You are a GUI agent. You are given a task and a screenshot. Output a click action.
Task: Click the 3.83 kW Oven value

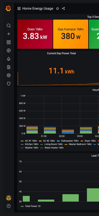(x=35, y=36)
